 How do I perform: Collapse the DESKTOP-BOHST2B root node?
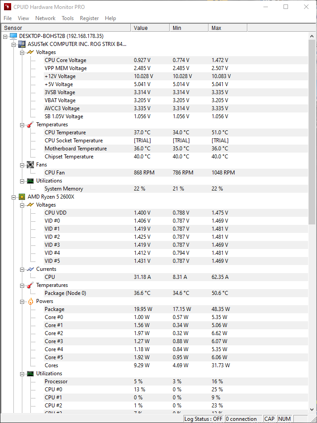[5, 36]
